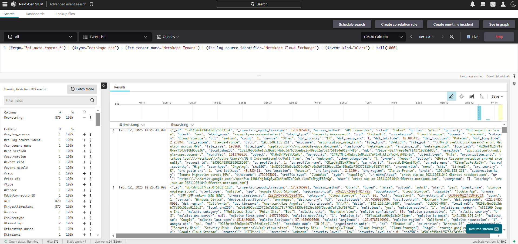Click into the query editor line

pyautogui.click(x=203, y=48)
